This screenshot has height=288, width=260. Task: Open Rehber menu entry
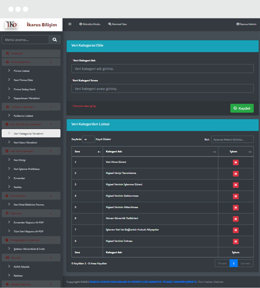pyautogui.click(x=18, y=276)
